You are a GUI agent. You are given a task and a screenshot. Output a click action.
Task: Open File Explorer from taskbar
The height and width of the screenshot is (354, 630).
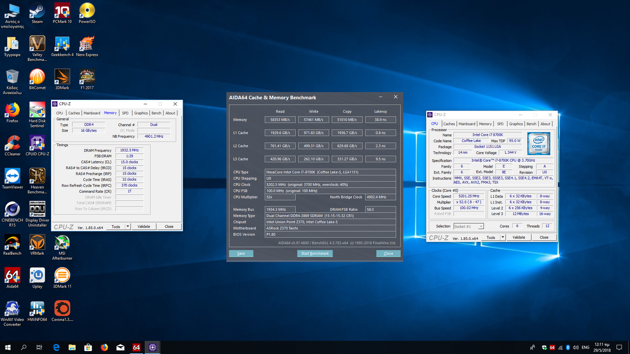pos(72,347)
